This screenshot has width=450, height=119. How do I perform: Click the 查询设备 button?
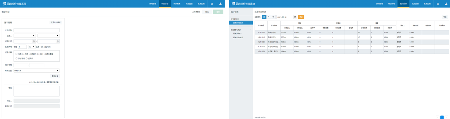point(55,76)
